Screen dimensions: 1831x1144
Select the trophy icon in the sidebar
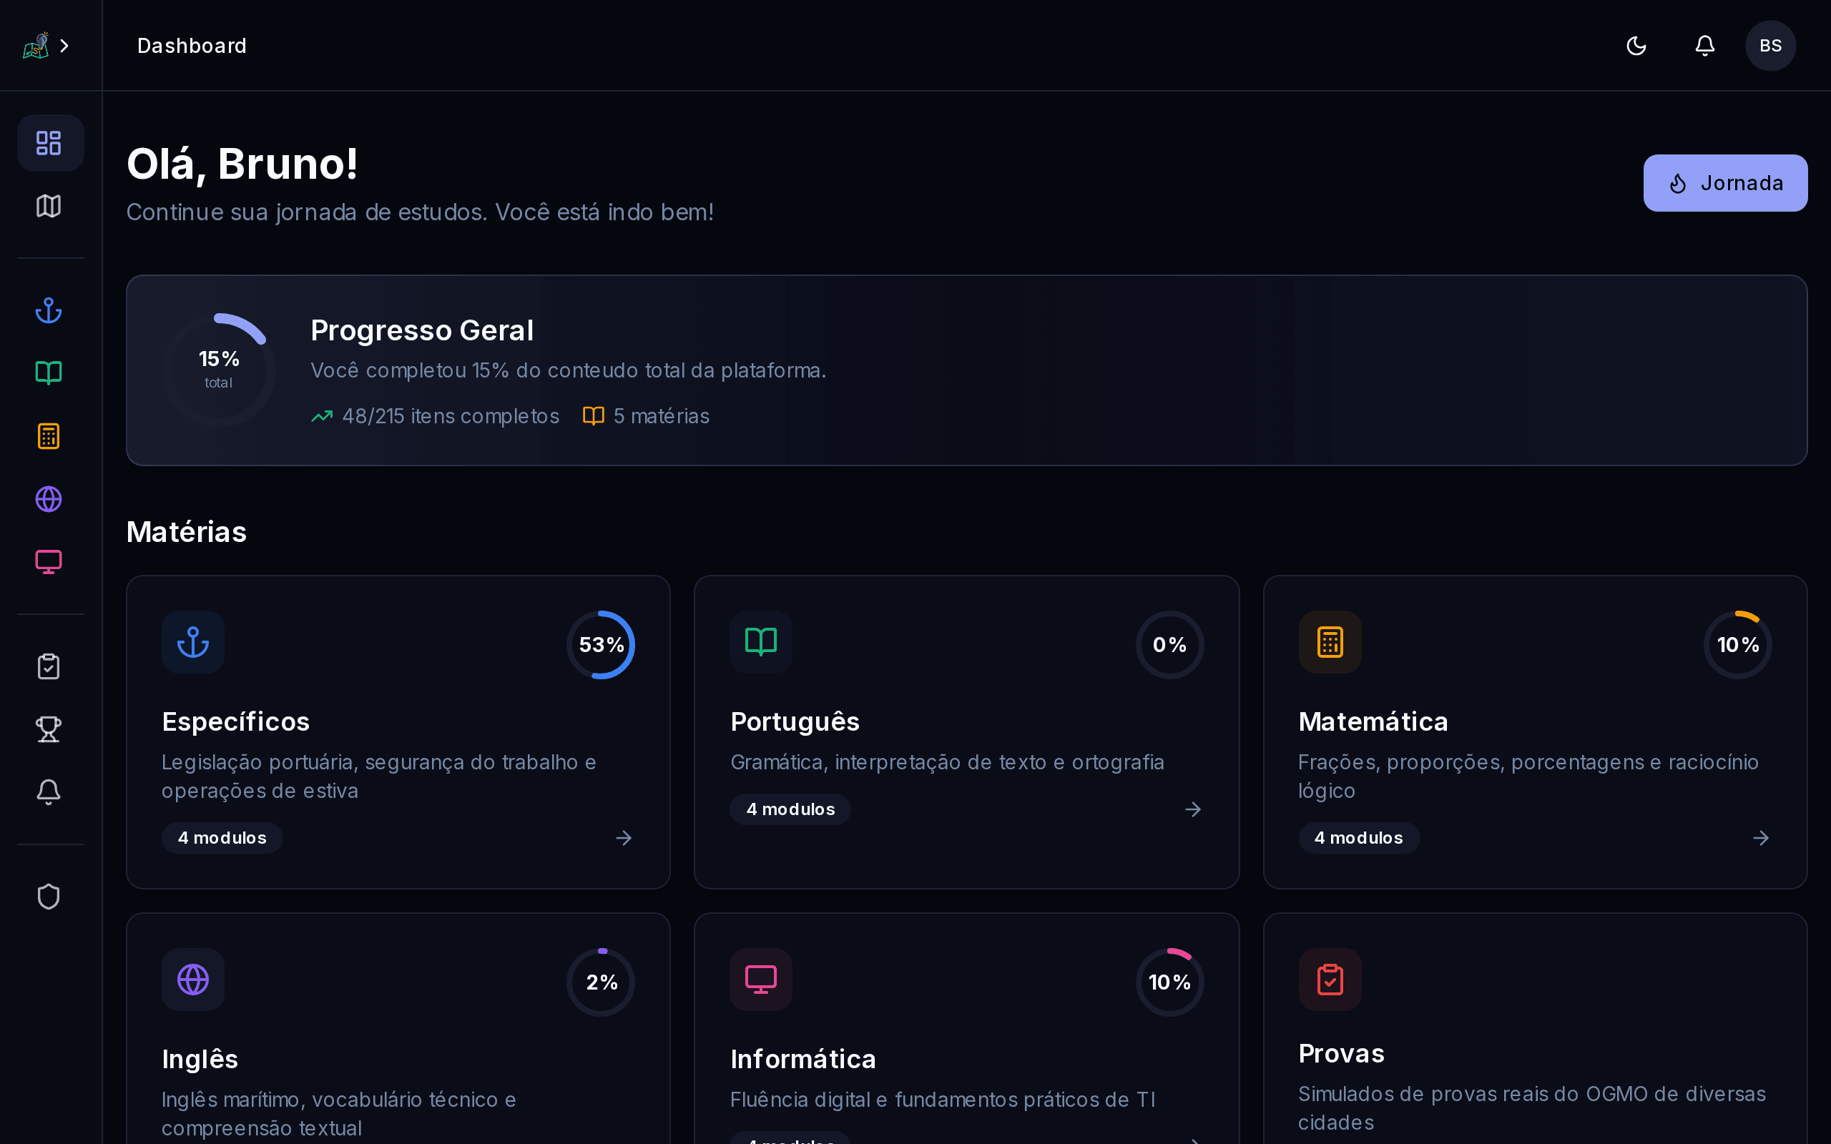tap(48, 729)
